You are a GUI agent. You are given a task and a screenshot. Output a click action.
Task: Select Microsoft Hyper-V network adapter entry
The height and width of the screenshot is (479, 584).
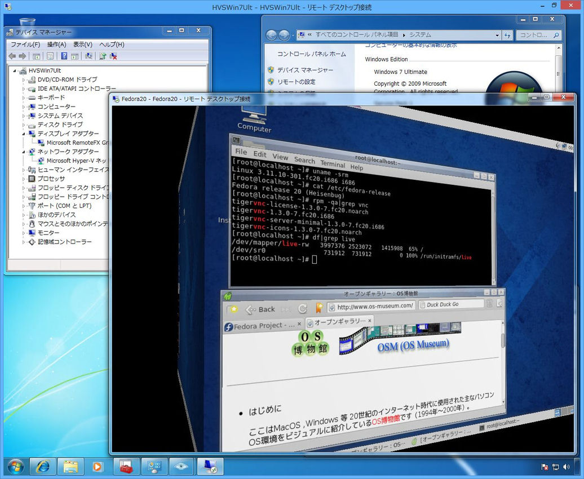72,161
